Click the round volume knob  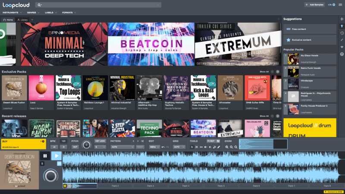pos(51,176)
